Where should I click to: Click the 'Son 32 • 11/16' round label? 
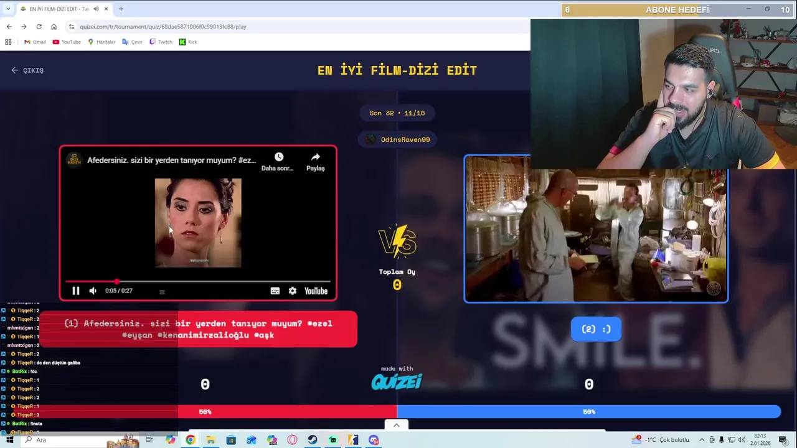(397, 113)
